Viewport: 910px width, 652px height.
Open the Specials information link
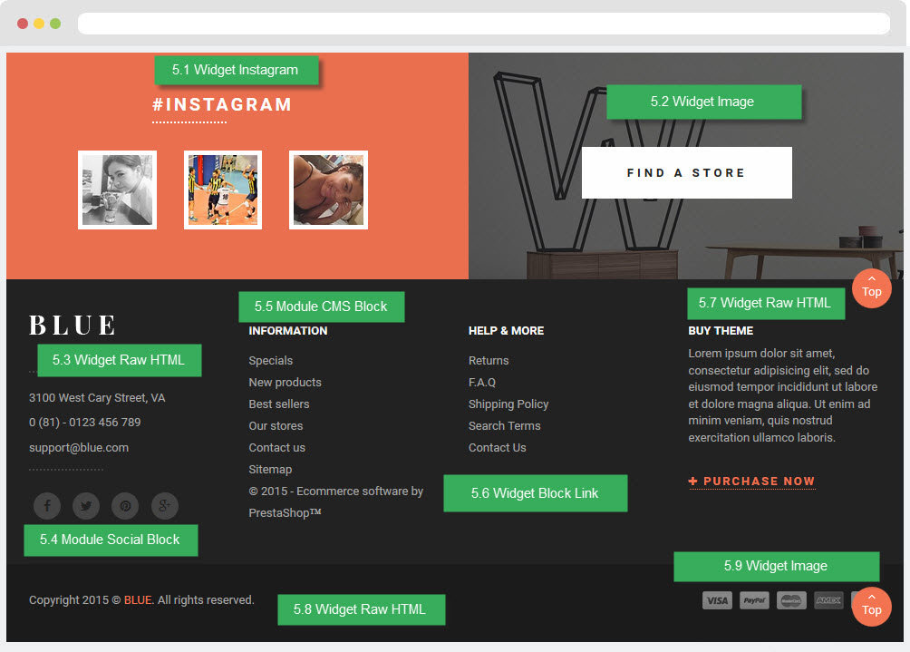tap(270, 361)
